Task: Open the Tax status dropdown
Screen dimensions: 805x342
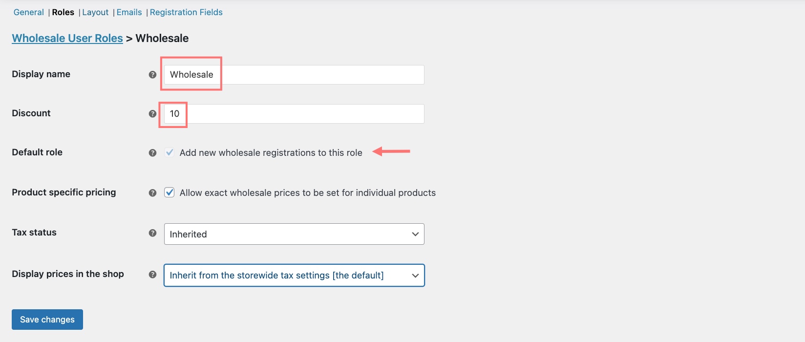Action: [294, 234]
